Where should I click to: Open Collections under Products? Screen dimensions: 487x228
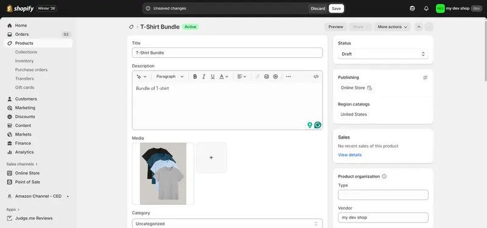(26, 52)
